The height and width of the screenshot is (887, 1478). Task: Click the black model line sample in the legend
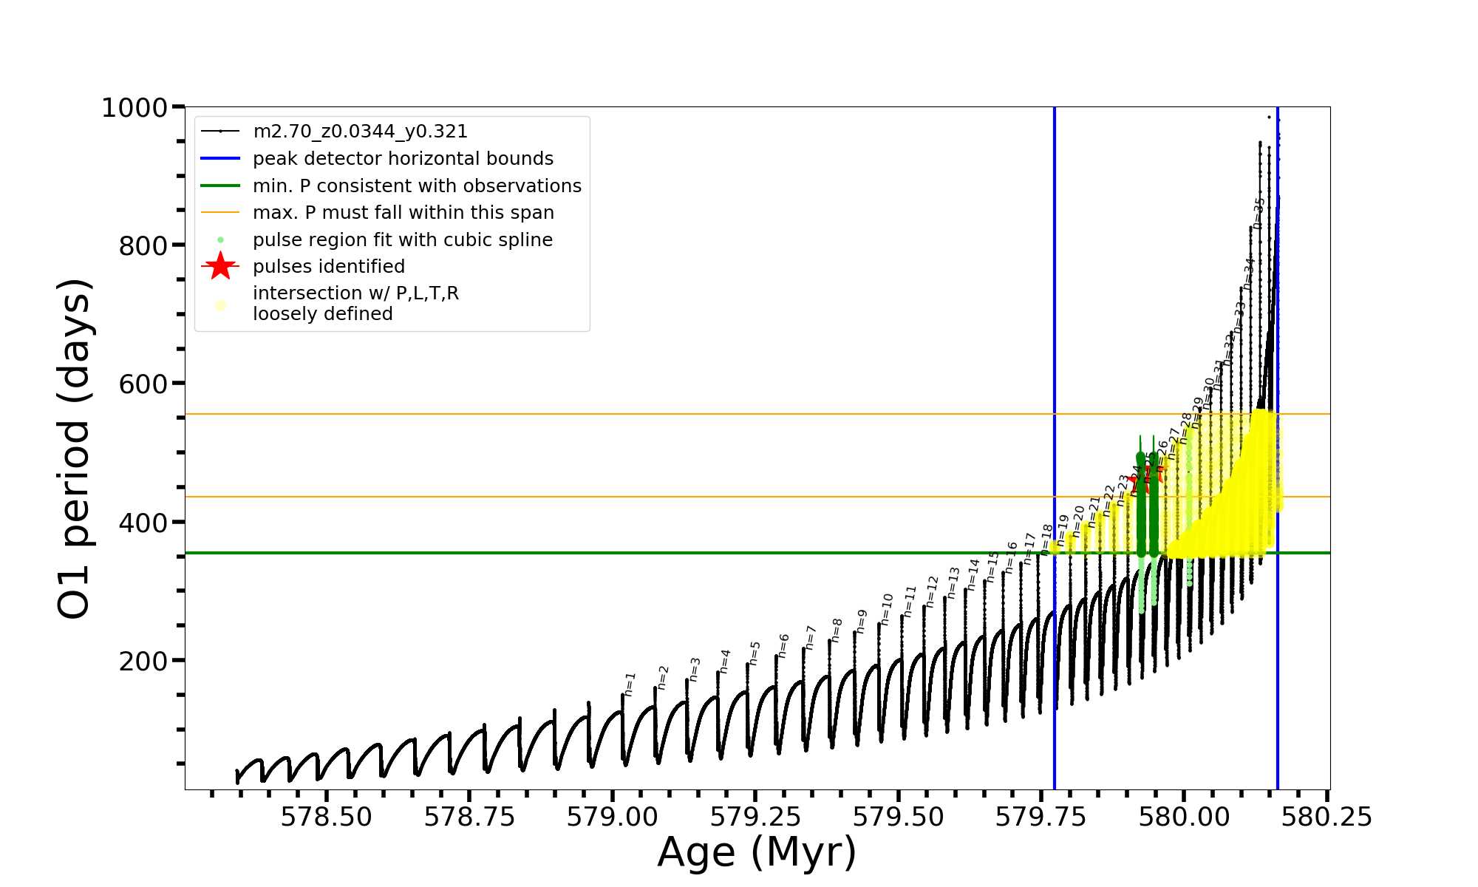click(220, 132)
